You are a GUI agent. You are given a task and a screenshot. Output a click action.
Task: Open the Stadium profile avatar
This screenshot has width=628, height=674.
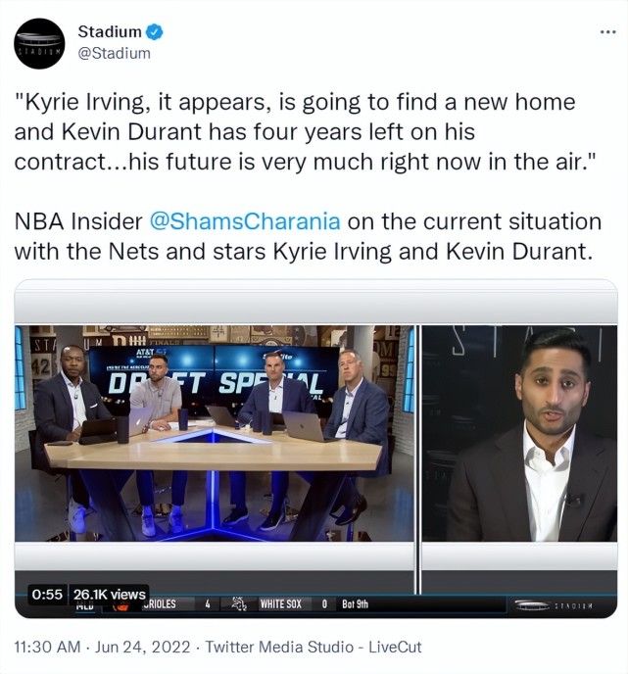tap(39, 43)
